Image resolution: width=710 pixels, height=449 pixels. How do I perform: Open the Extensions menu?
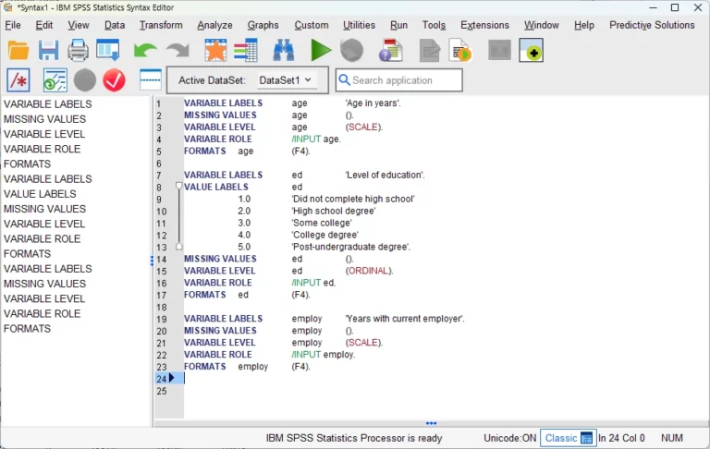(484, 25)
